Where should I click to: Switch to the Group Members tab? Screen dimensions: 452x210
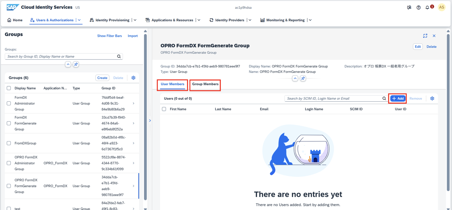(x=205, y=84)
